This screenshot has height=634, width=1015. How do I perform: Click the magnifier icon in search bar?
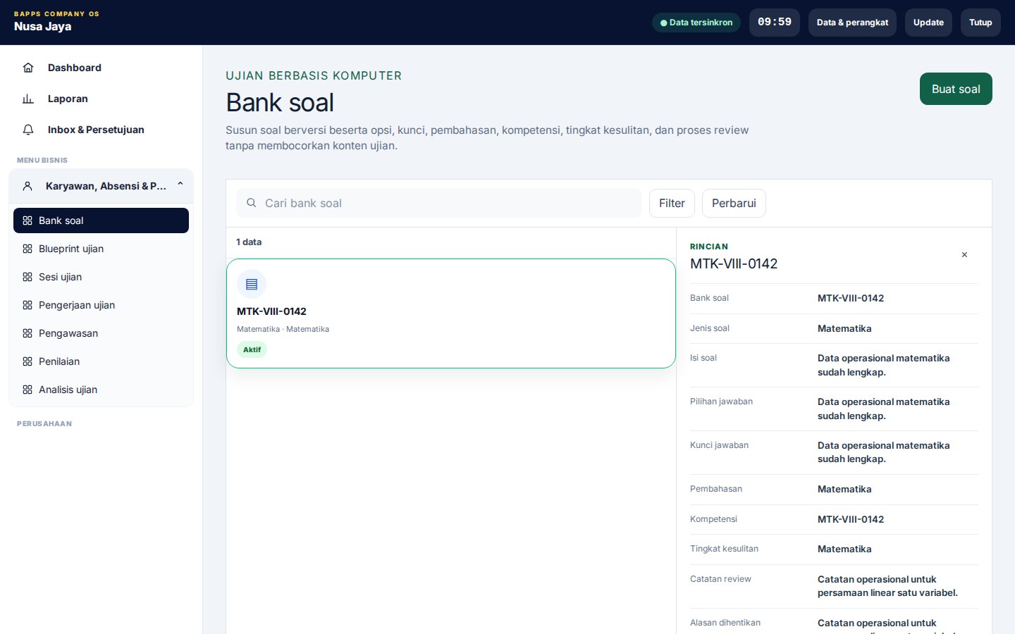coord(251,203)
